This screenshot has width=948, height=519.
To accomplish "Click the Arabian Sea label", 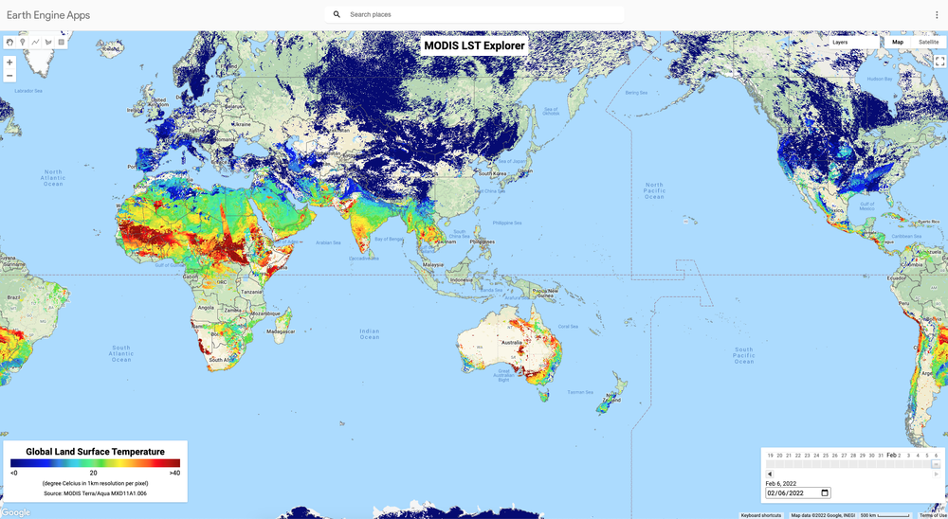I will point(329,242).
